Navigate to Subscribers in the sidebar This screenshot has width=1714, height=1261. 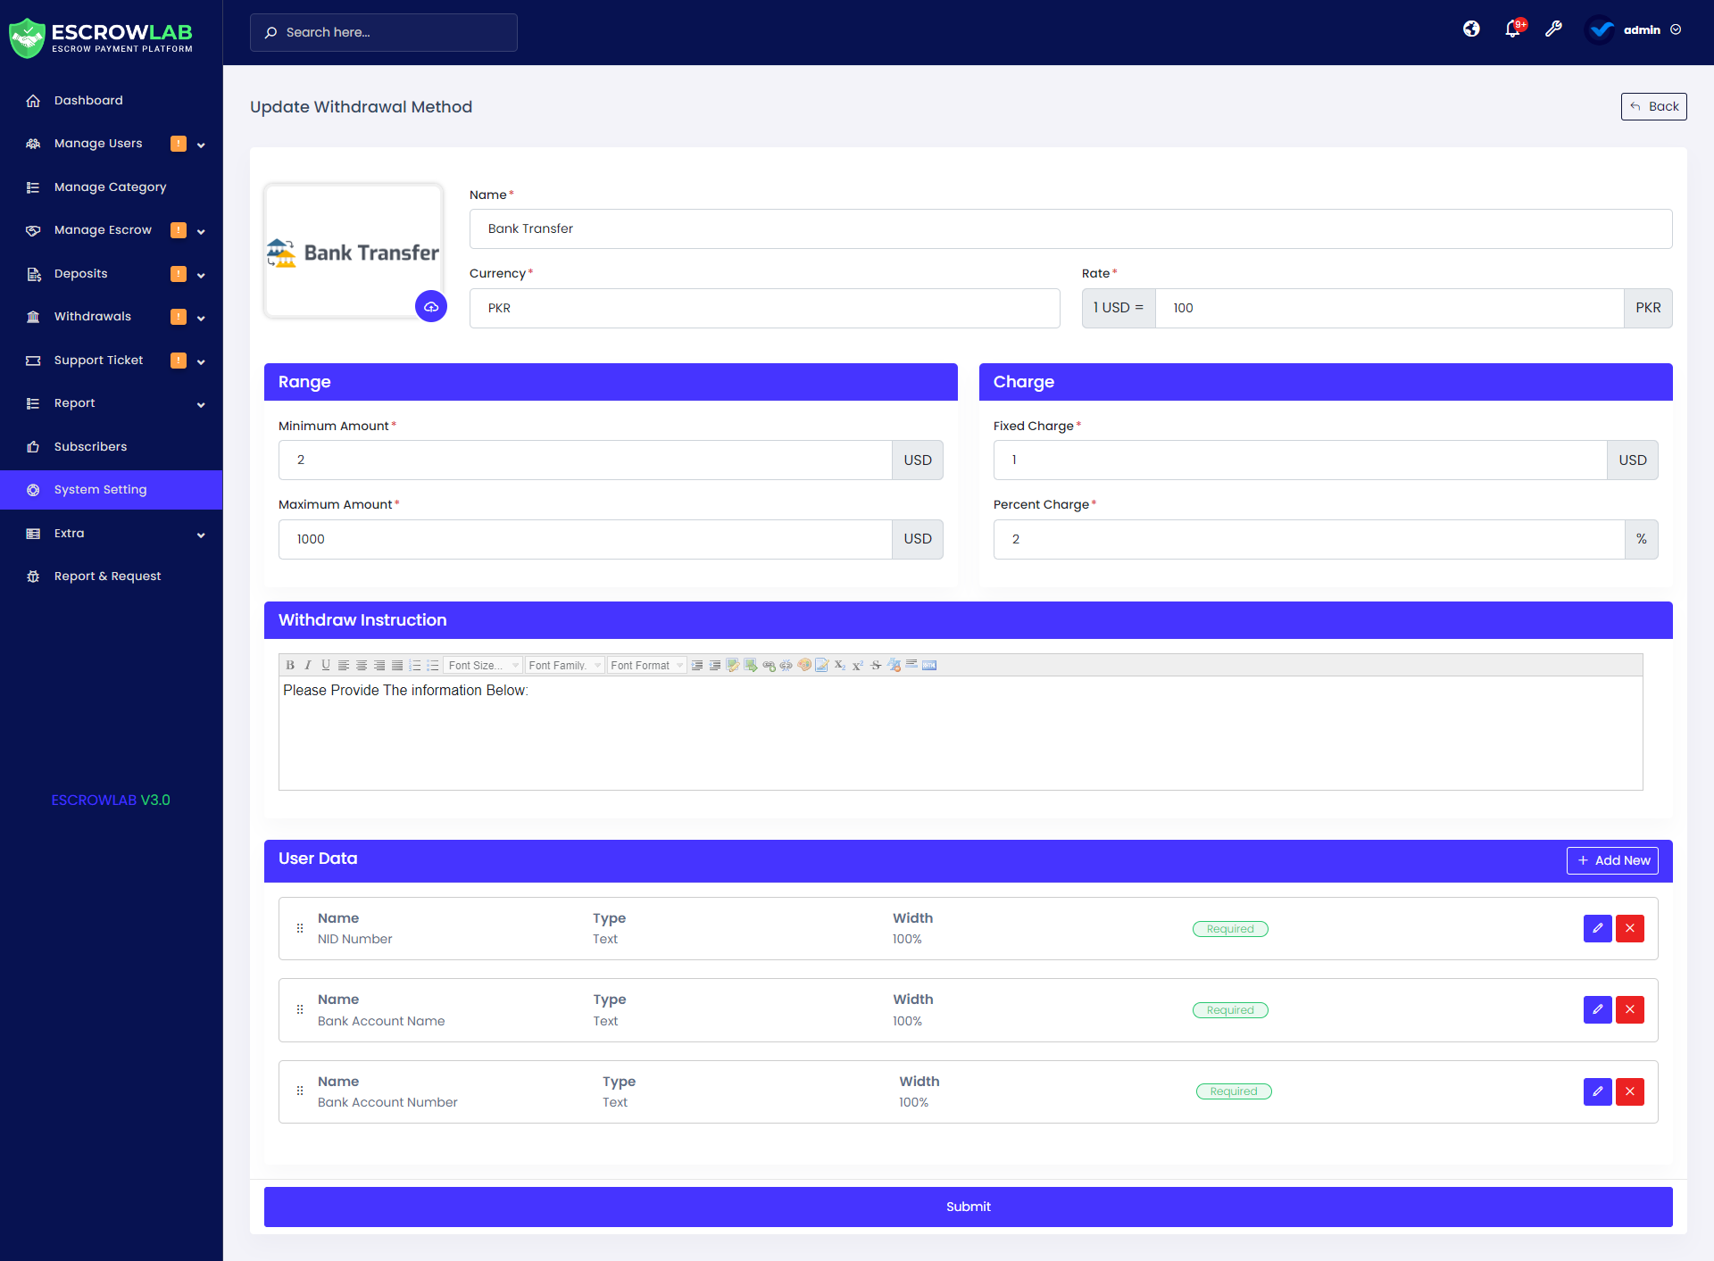pos(90,446)
